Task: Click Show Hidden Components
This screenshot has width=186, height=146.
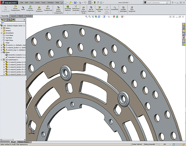Action: point(58,10)
